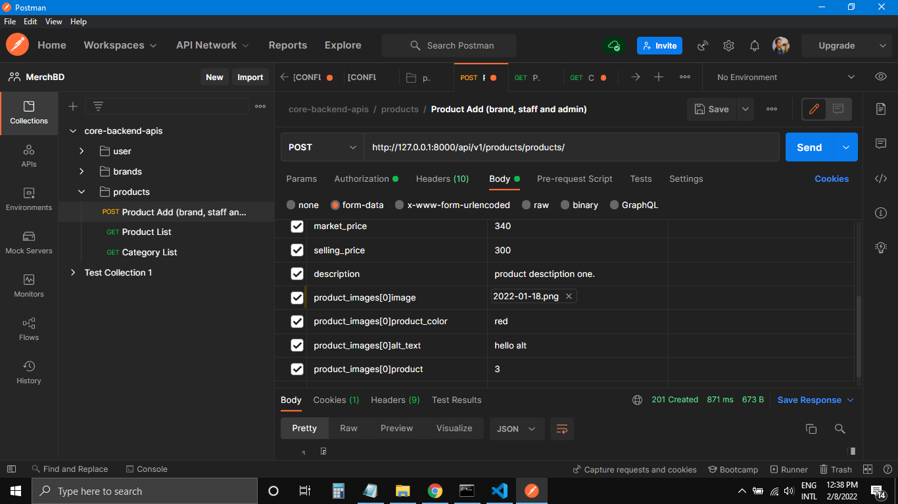The height and width of the screenshot is (504, 898).
Task: Open the Flows sidebar panel
Action: click(29, 329)
